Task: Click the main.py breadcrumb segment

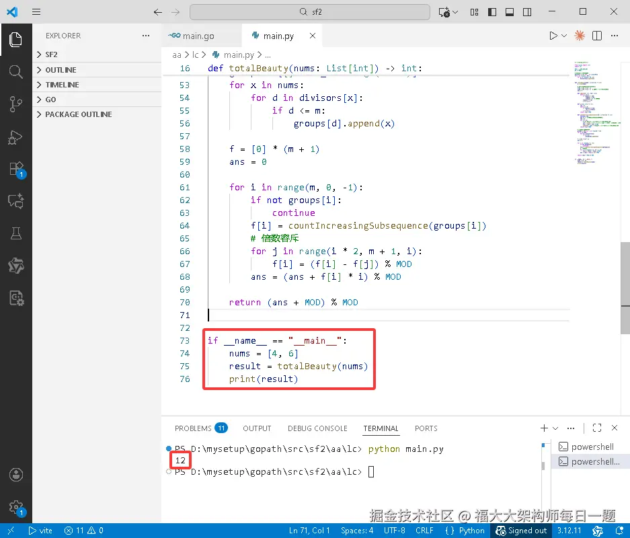Action: coord(234,54)
